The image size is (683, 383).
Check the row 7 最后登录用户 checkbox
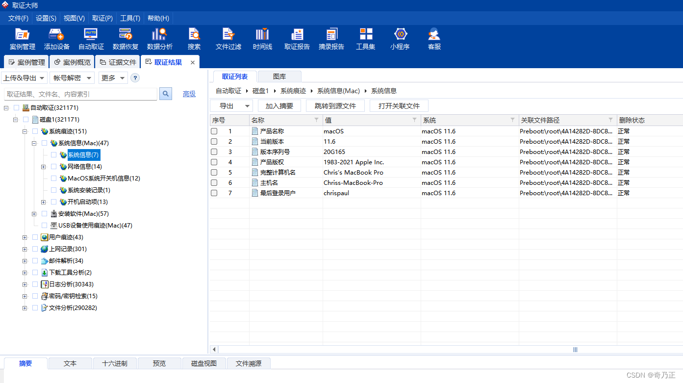[214, 193]
